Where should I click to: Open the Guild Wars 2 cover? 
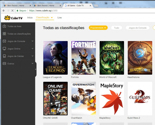click(x=140, y=98)
